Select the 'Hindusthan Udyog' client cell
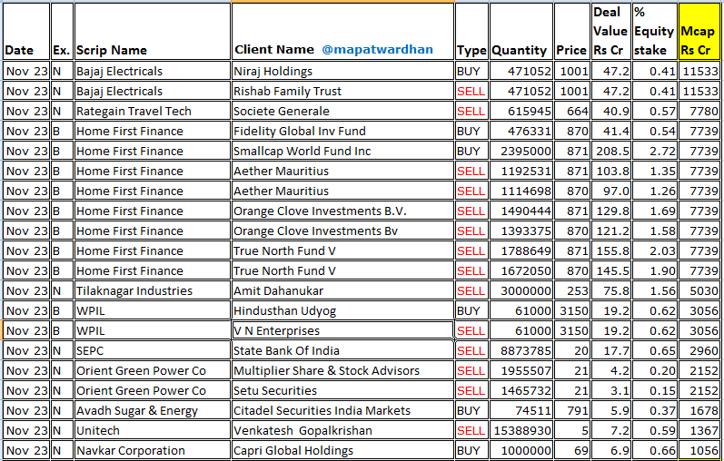 pyautogui.click(x=343, y=310)
